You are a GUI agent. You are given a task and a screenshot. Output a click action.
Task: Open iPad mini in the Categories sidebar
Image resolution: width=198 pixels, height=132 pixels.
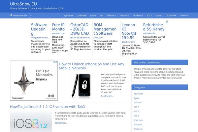pos(138,120)
